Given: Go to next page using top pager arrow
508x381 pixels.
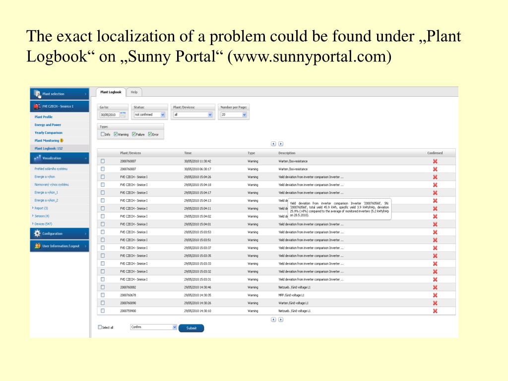Looking at the screenshot, I should tap(281, 144).
